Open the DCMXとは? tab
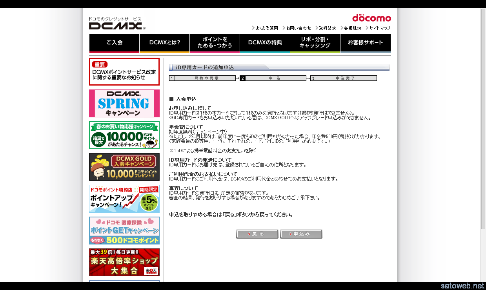 click(164, 43)
